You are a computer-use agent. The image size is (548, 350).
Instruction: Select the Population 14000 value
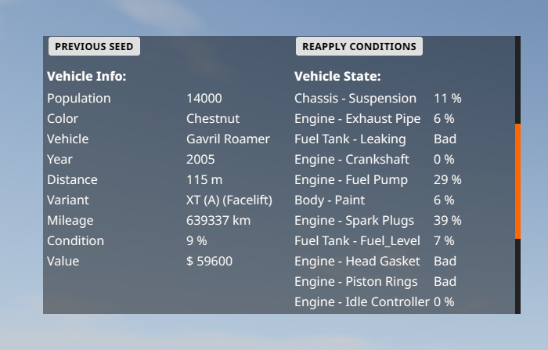click(204, 99)
